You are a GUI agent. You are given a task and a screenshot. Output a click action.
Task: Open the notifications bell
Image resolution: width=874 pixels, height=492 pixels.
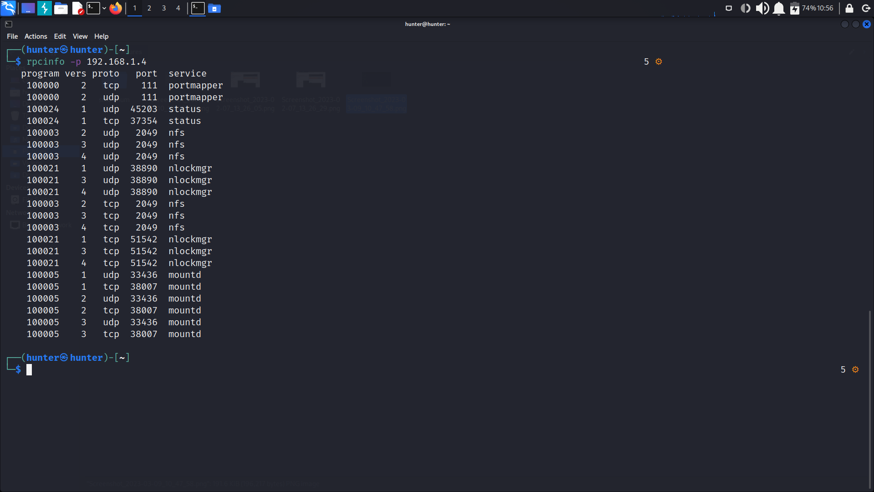click(779, 8)
